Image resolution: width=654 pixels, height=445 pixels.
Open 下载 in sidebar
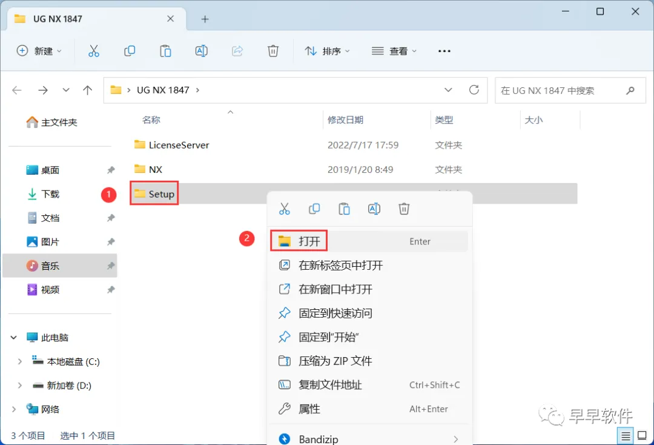[x=44, y=194]
